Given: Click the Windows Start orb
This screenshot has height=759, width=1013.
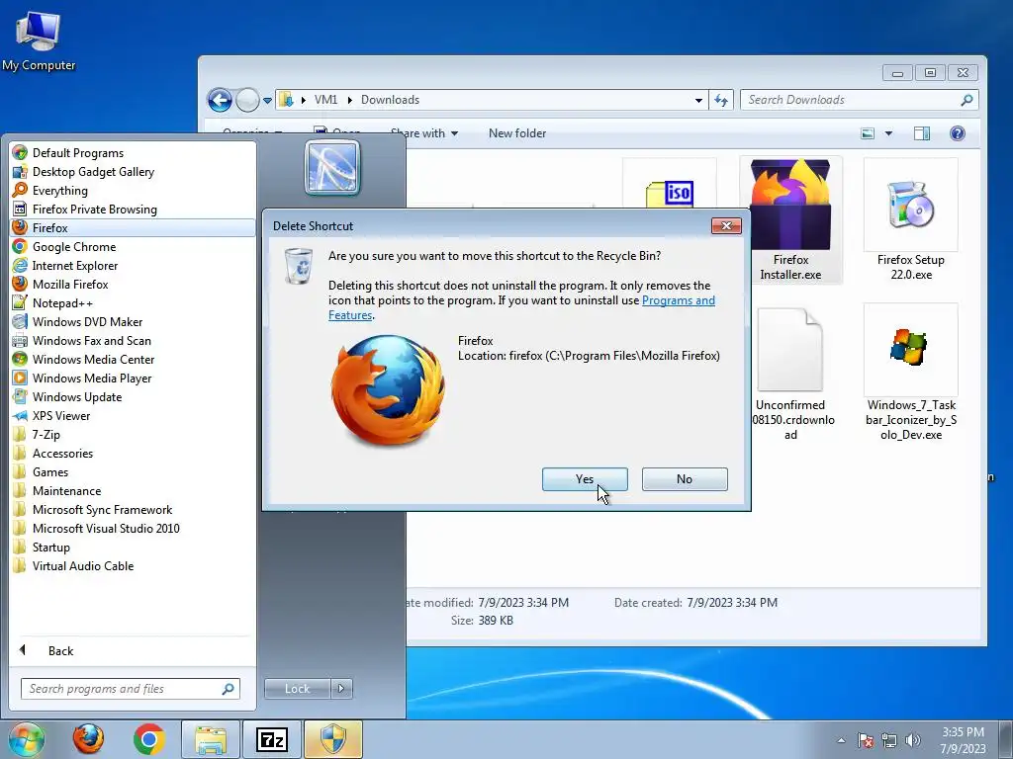Looking at the screenshot, I should point(26,739).
